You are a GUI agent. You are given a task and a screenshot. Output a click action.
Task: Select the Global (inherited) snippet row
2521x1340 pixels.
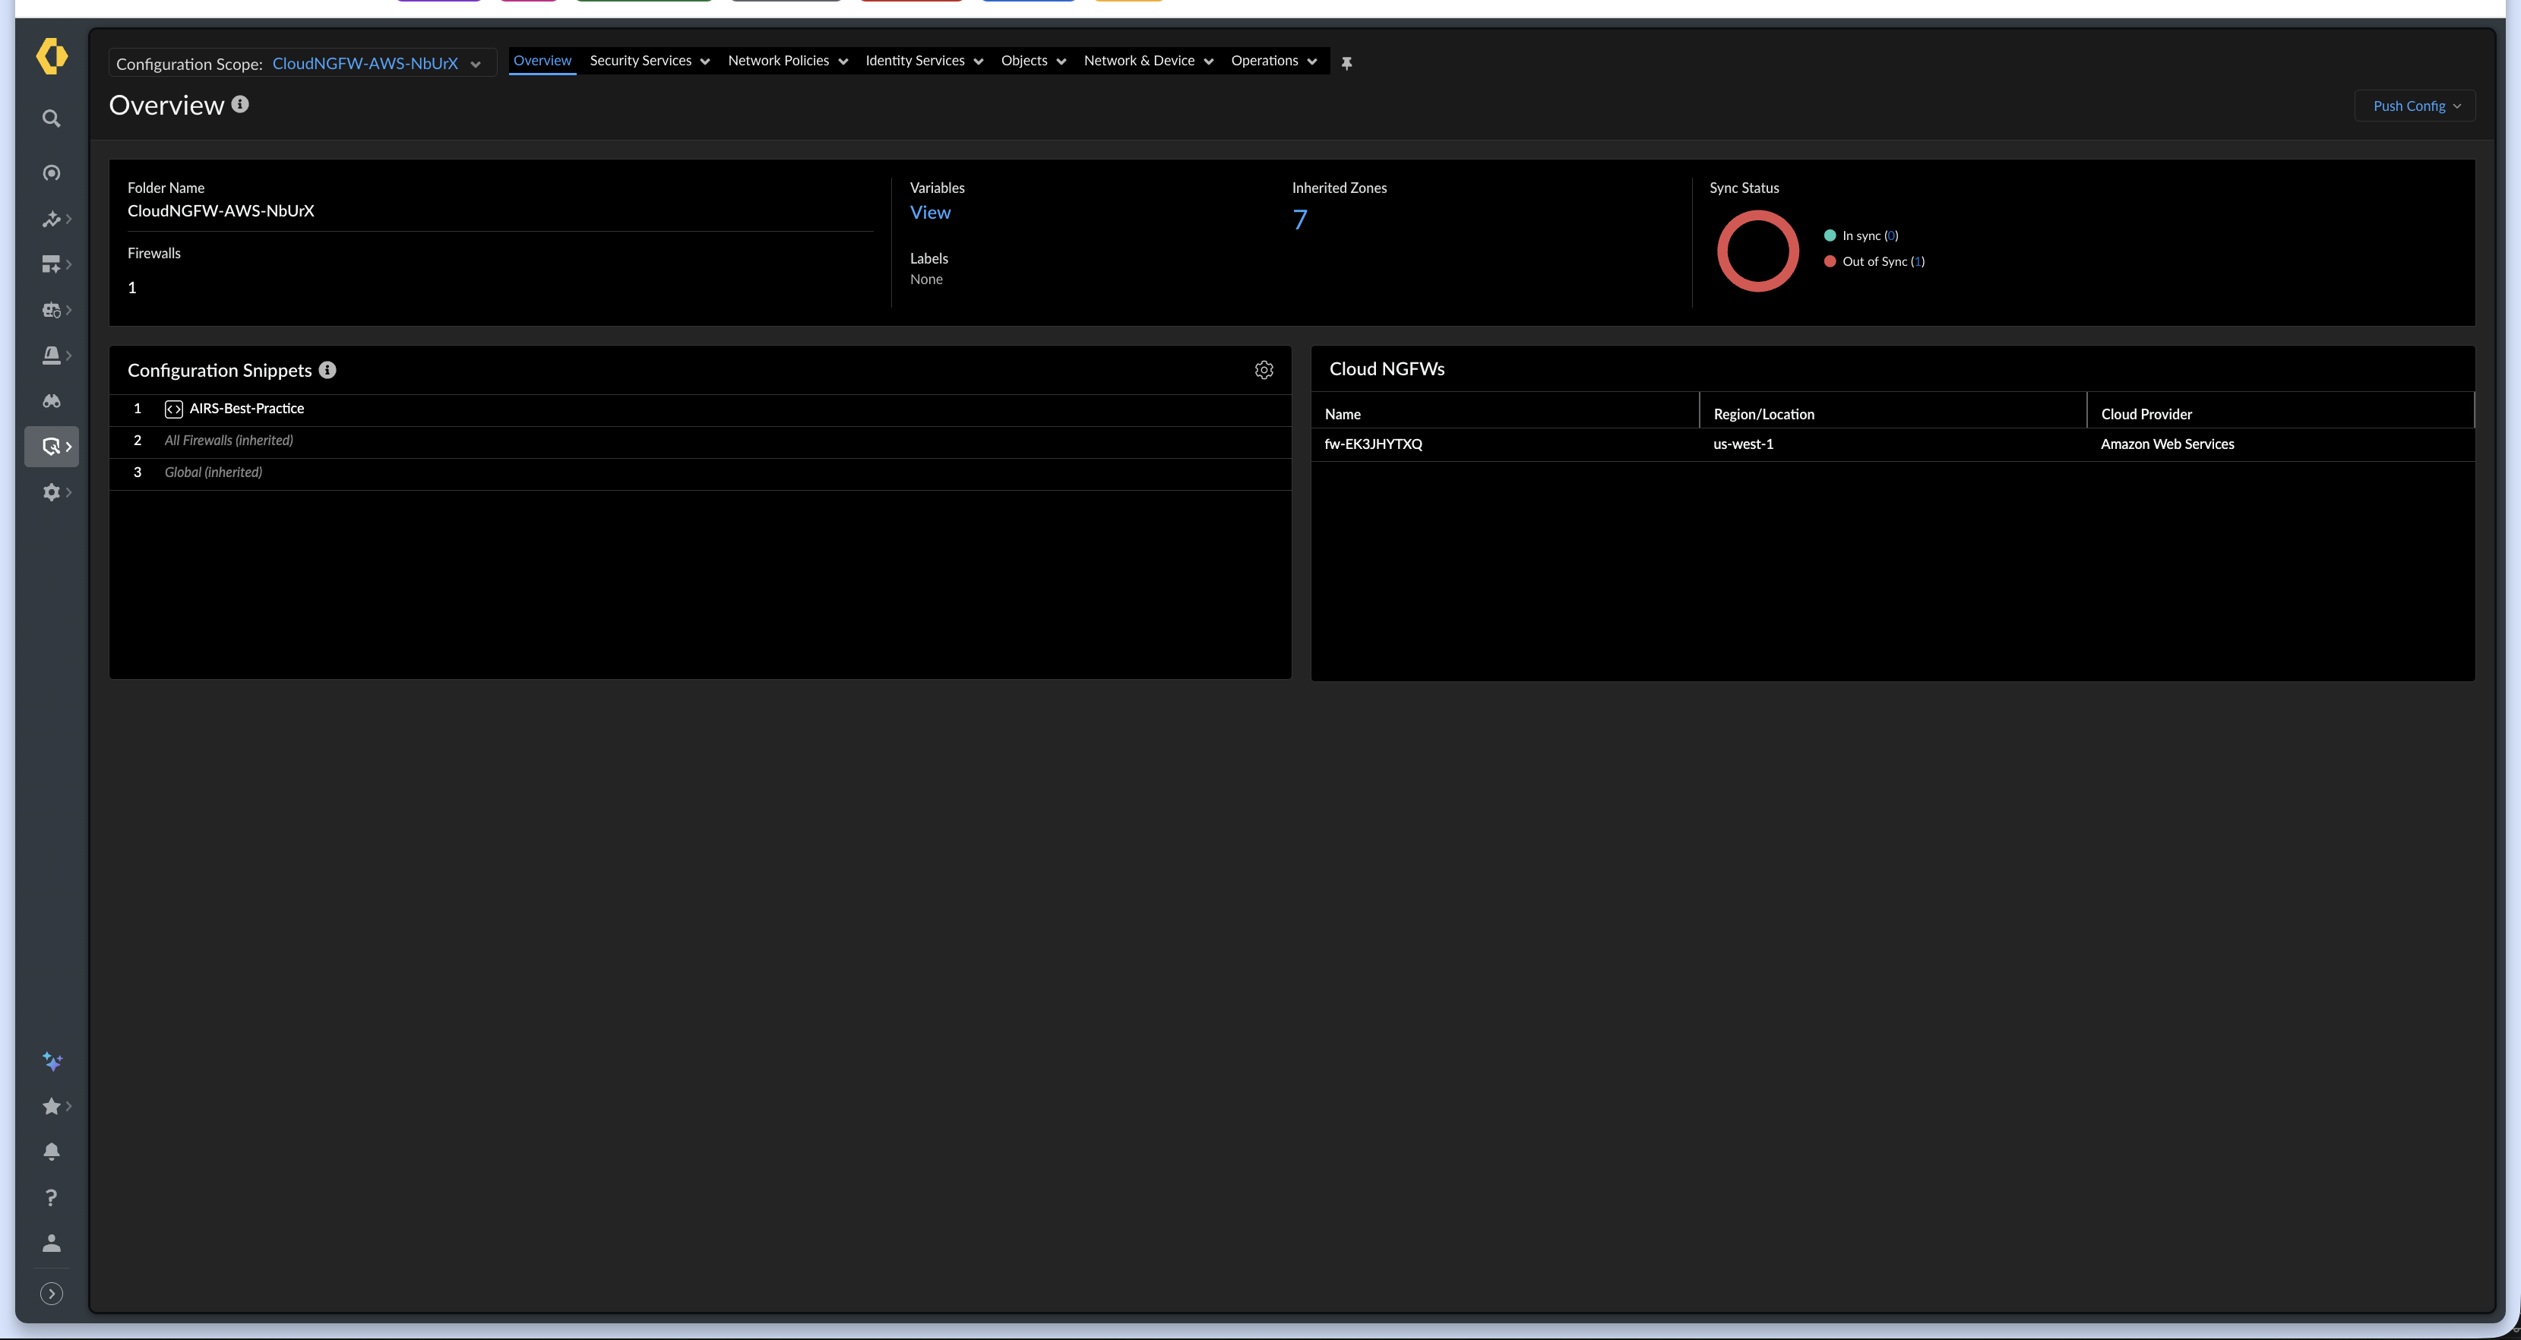[700, 472]
